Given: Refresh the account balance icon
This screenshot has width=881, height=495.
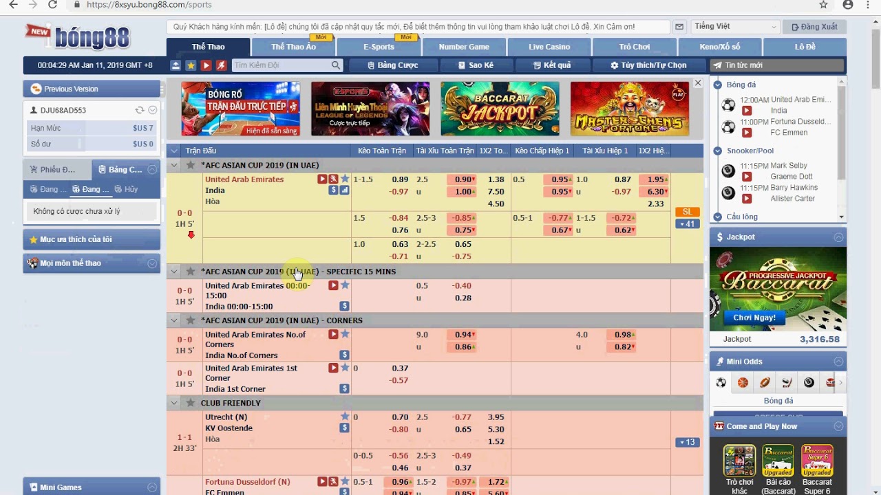Looking at the screenshot, I should (140, 110).
